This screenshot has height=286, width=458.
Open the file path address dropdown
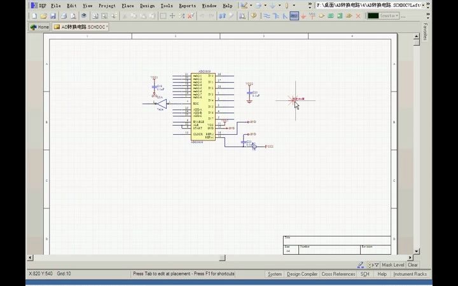(423, 5)
